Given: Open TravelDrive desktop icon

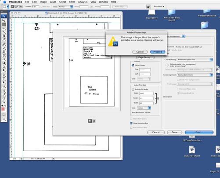Looking at the screenshot, I should click(151, 15).
